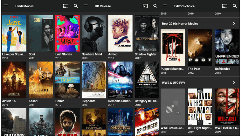Open Best 2010s Horror Movies section title
This screenshot has width=241, height=137.
pyautogui.click(x=180, y=24)
